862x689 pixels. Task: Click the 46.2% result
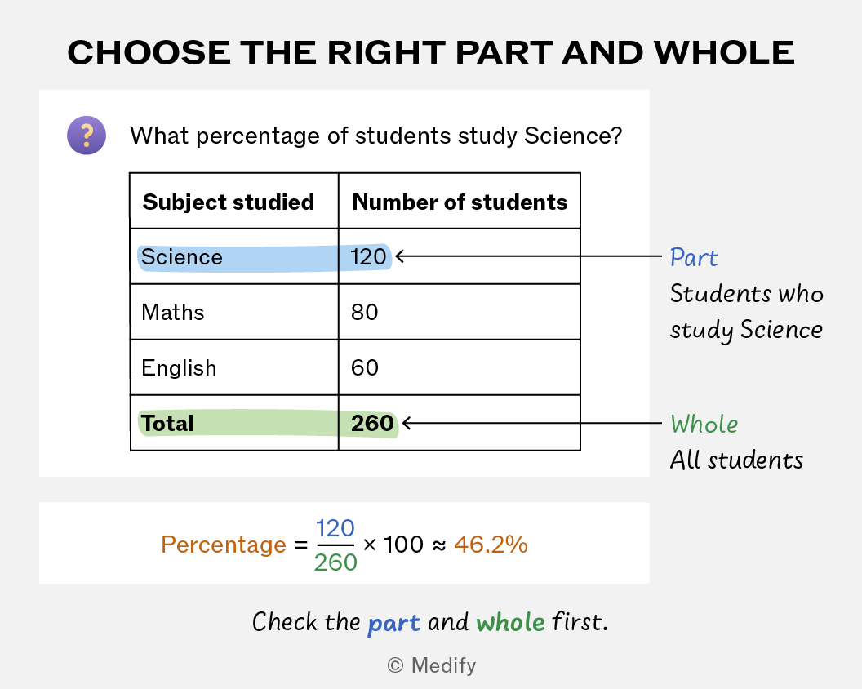click(x=491, y=545)
